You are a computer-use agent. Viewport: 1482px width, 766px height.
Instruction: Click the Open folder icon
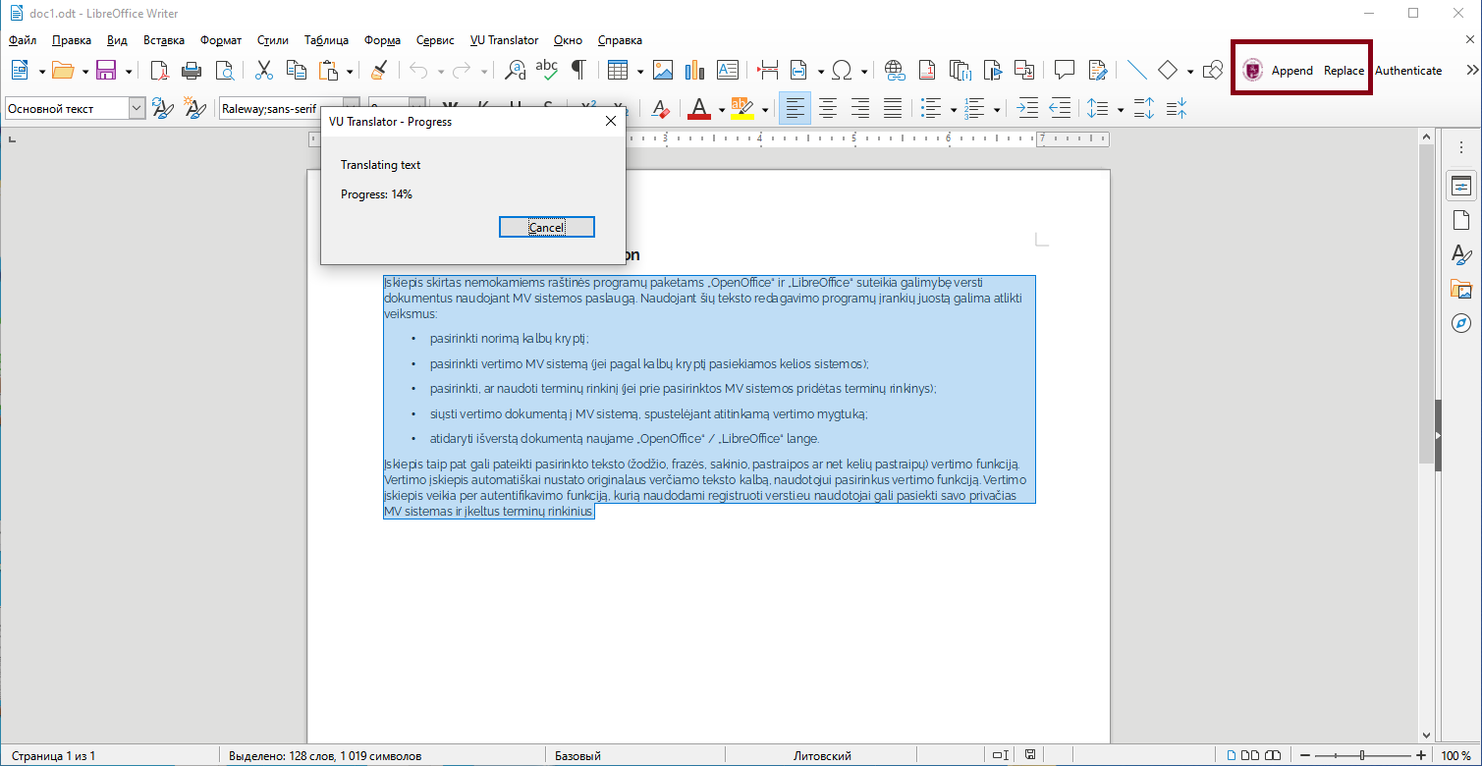tap(63, 71)
